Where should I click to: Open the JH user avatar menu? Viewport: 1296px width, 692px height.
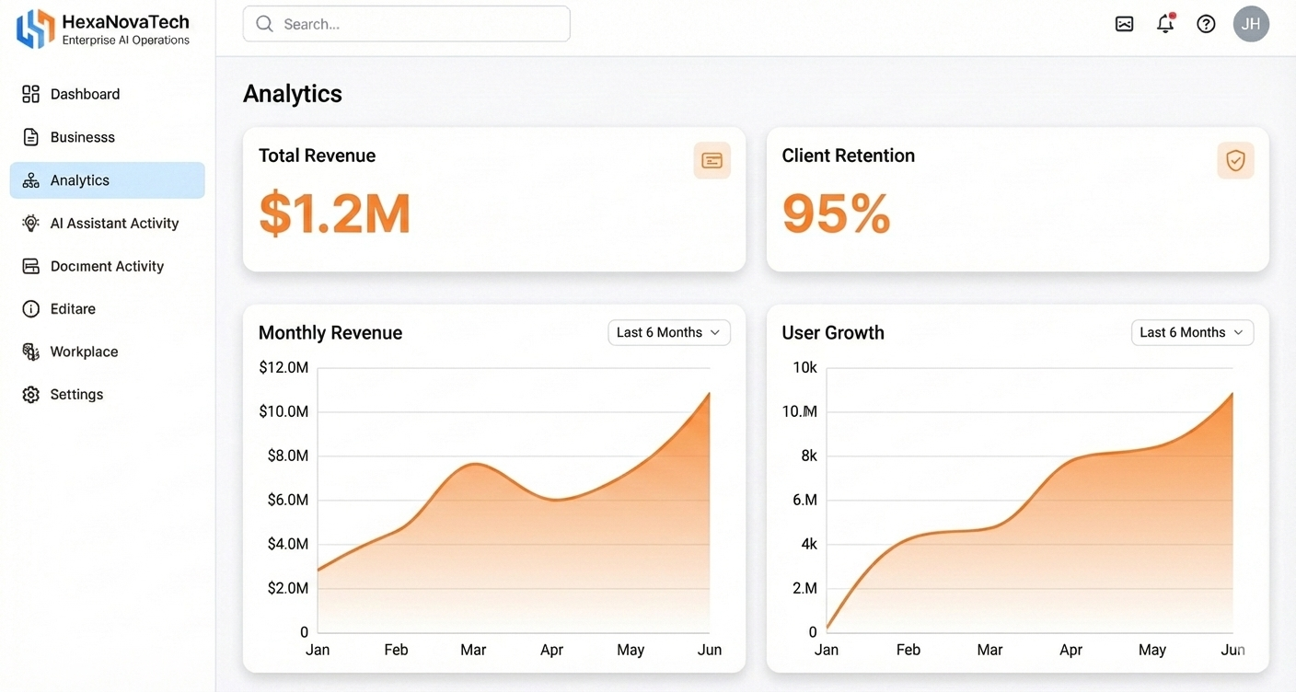click(x=1250, y=24)
